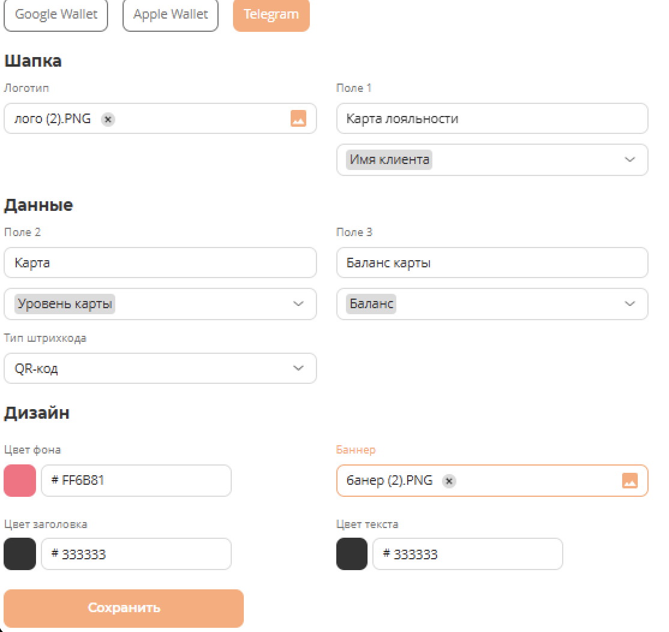Open the pink Цвет фона color swatch
Viewport: 669px width, 632px height.
point(20,481)
